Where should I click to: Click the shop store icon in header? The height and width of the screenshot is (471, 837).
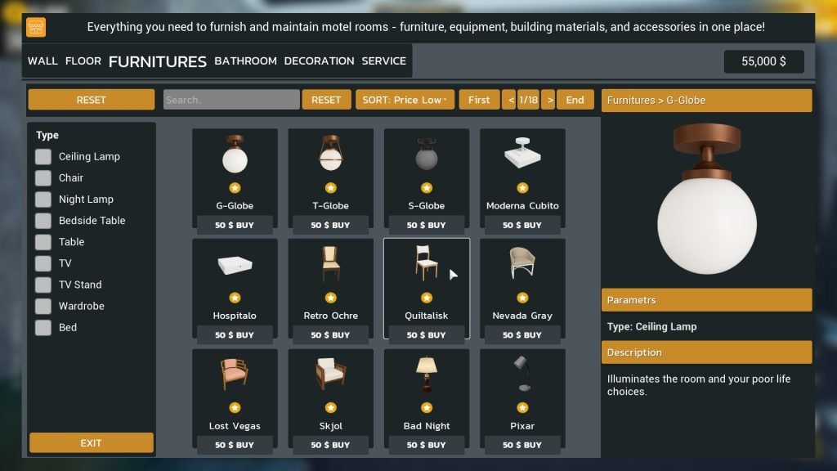click(36, 27)
